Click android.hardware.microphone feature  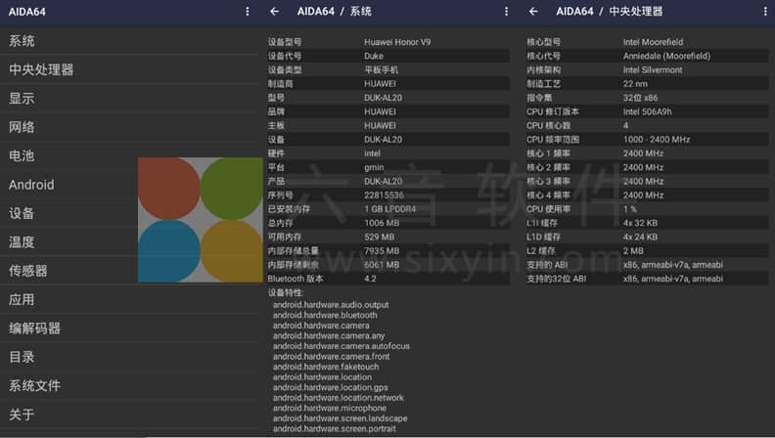click(330, 409)
